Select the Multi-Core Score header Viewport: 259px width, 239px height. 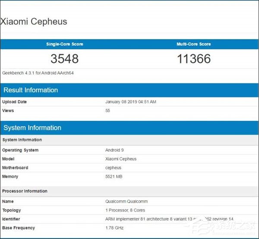tap(193, 44)
